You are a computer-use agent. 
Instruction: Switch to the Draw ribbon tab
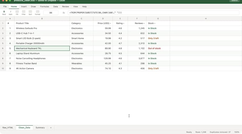(33, 7)
